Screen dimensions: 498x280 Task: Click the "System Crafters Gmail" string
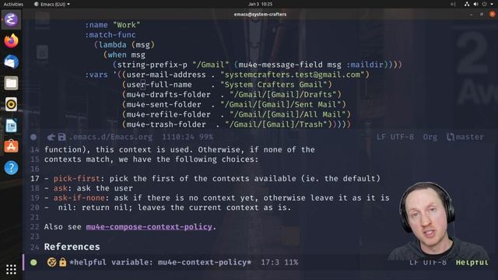point(273,85)
